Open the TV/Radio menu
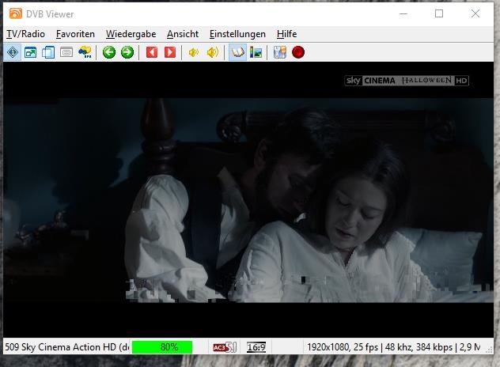The width and height of the screenshot is (500, 367). pyautogui.click(x=25, y=34)
